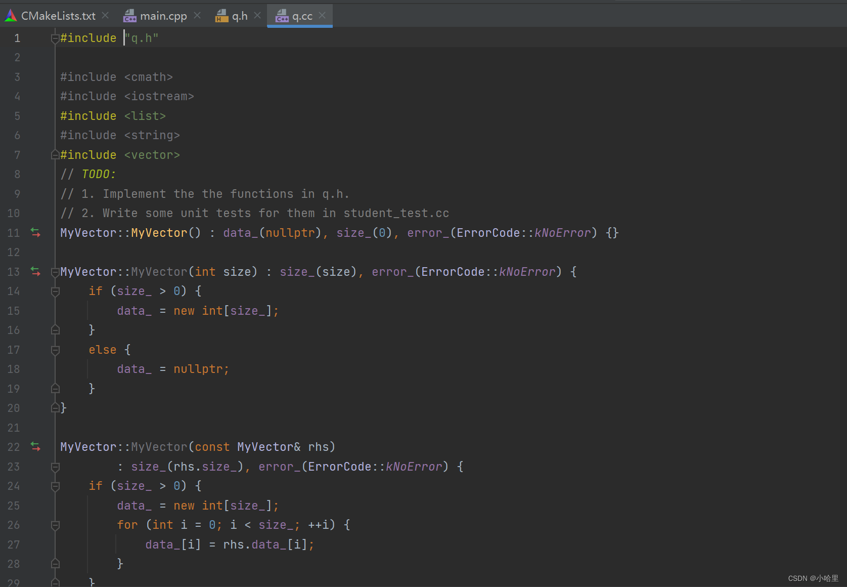
Task: Click the C++ icon on q.cc tab
Action: pyautogui.click(x=282, y=16)
